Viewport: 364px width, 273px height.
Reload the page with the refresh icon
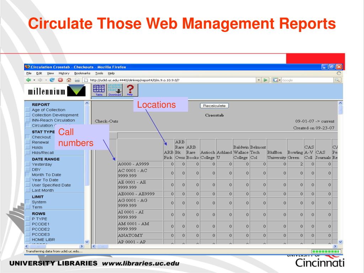52,80
